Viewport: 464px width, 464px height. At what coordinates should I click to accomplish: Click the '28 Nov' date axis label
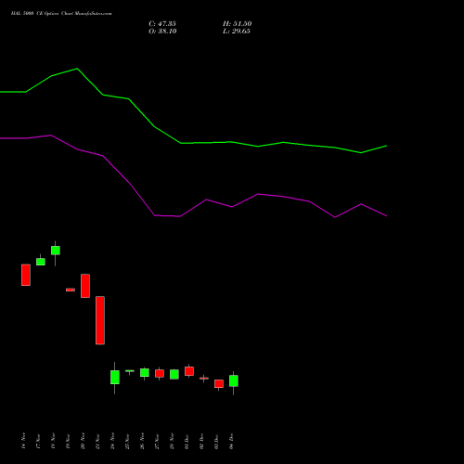172,441
